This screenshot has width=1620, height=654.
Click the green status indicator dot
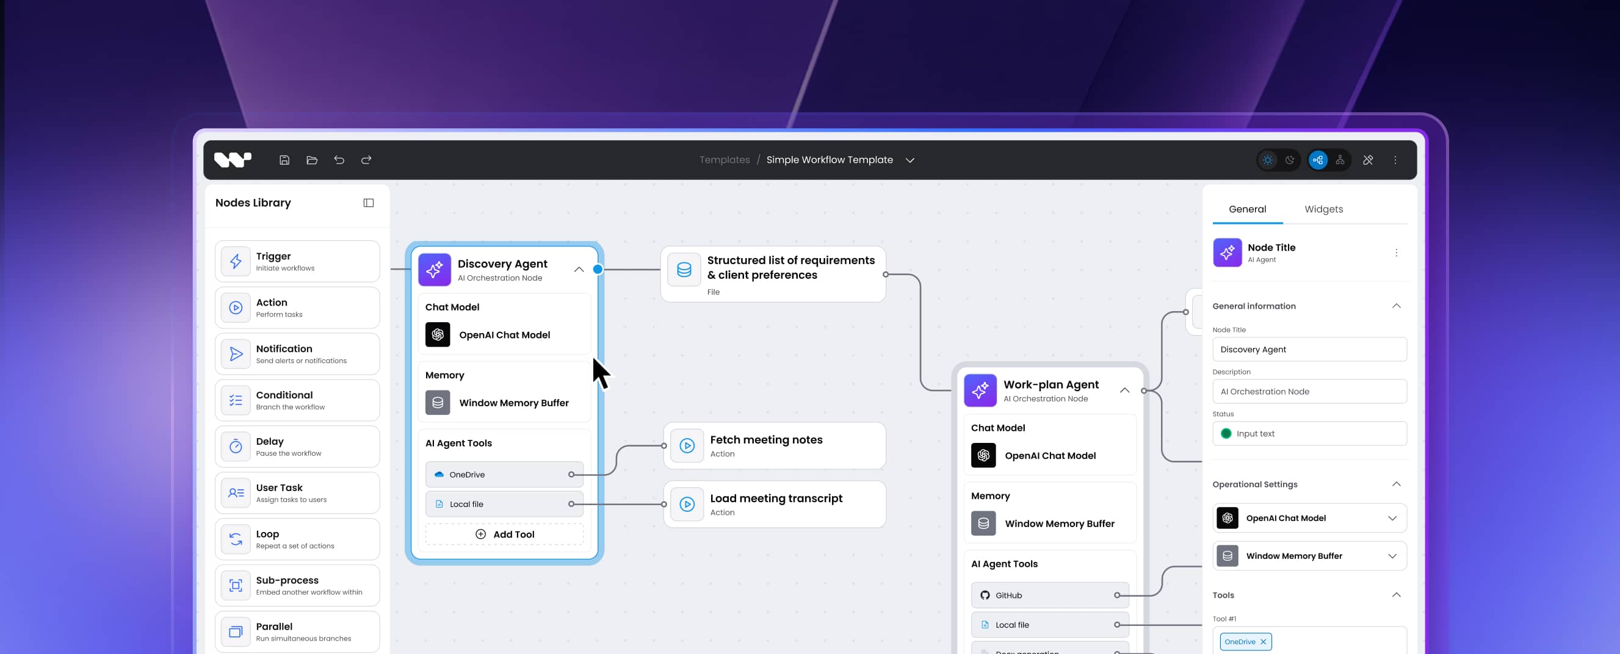[1225, 433]
